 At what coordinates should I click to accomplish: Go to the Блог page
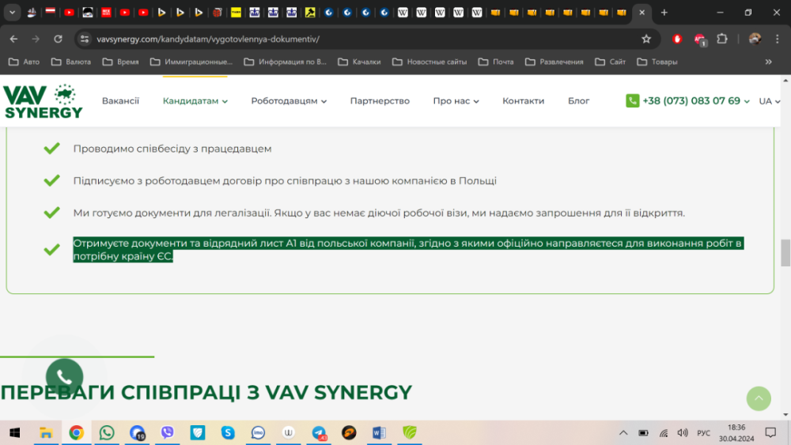point(578,101)
